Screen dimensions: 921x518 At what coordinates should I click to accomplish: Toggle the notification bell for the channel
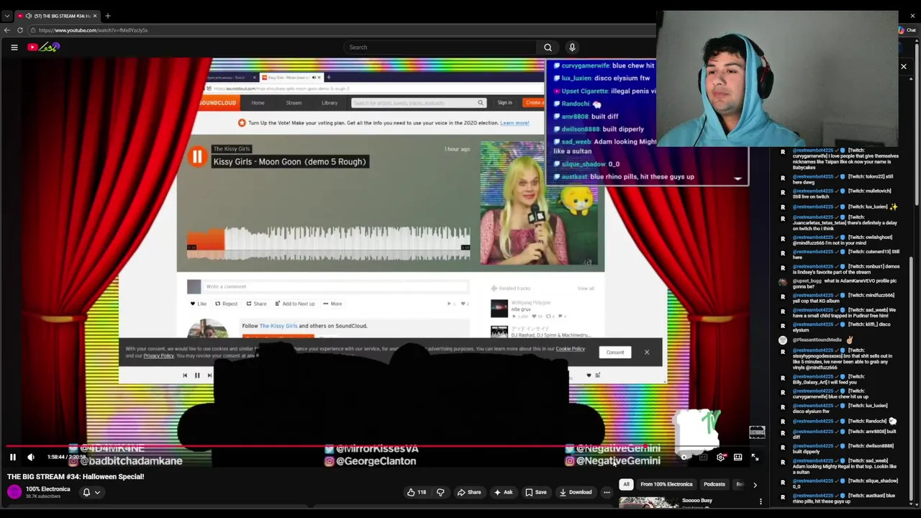tap(86, 492)
